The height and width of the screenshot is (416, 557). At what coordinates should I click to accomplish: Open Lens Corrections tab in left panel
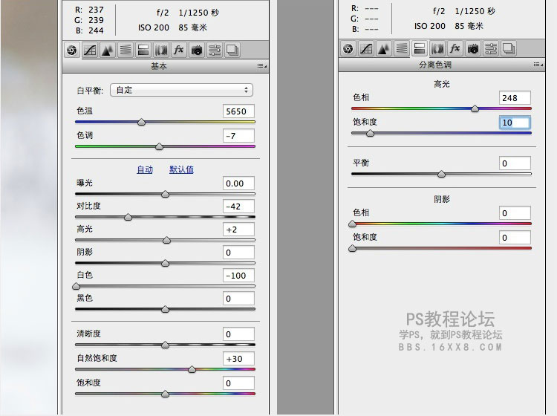[x=161, y=50]
